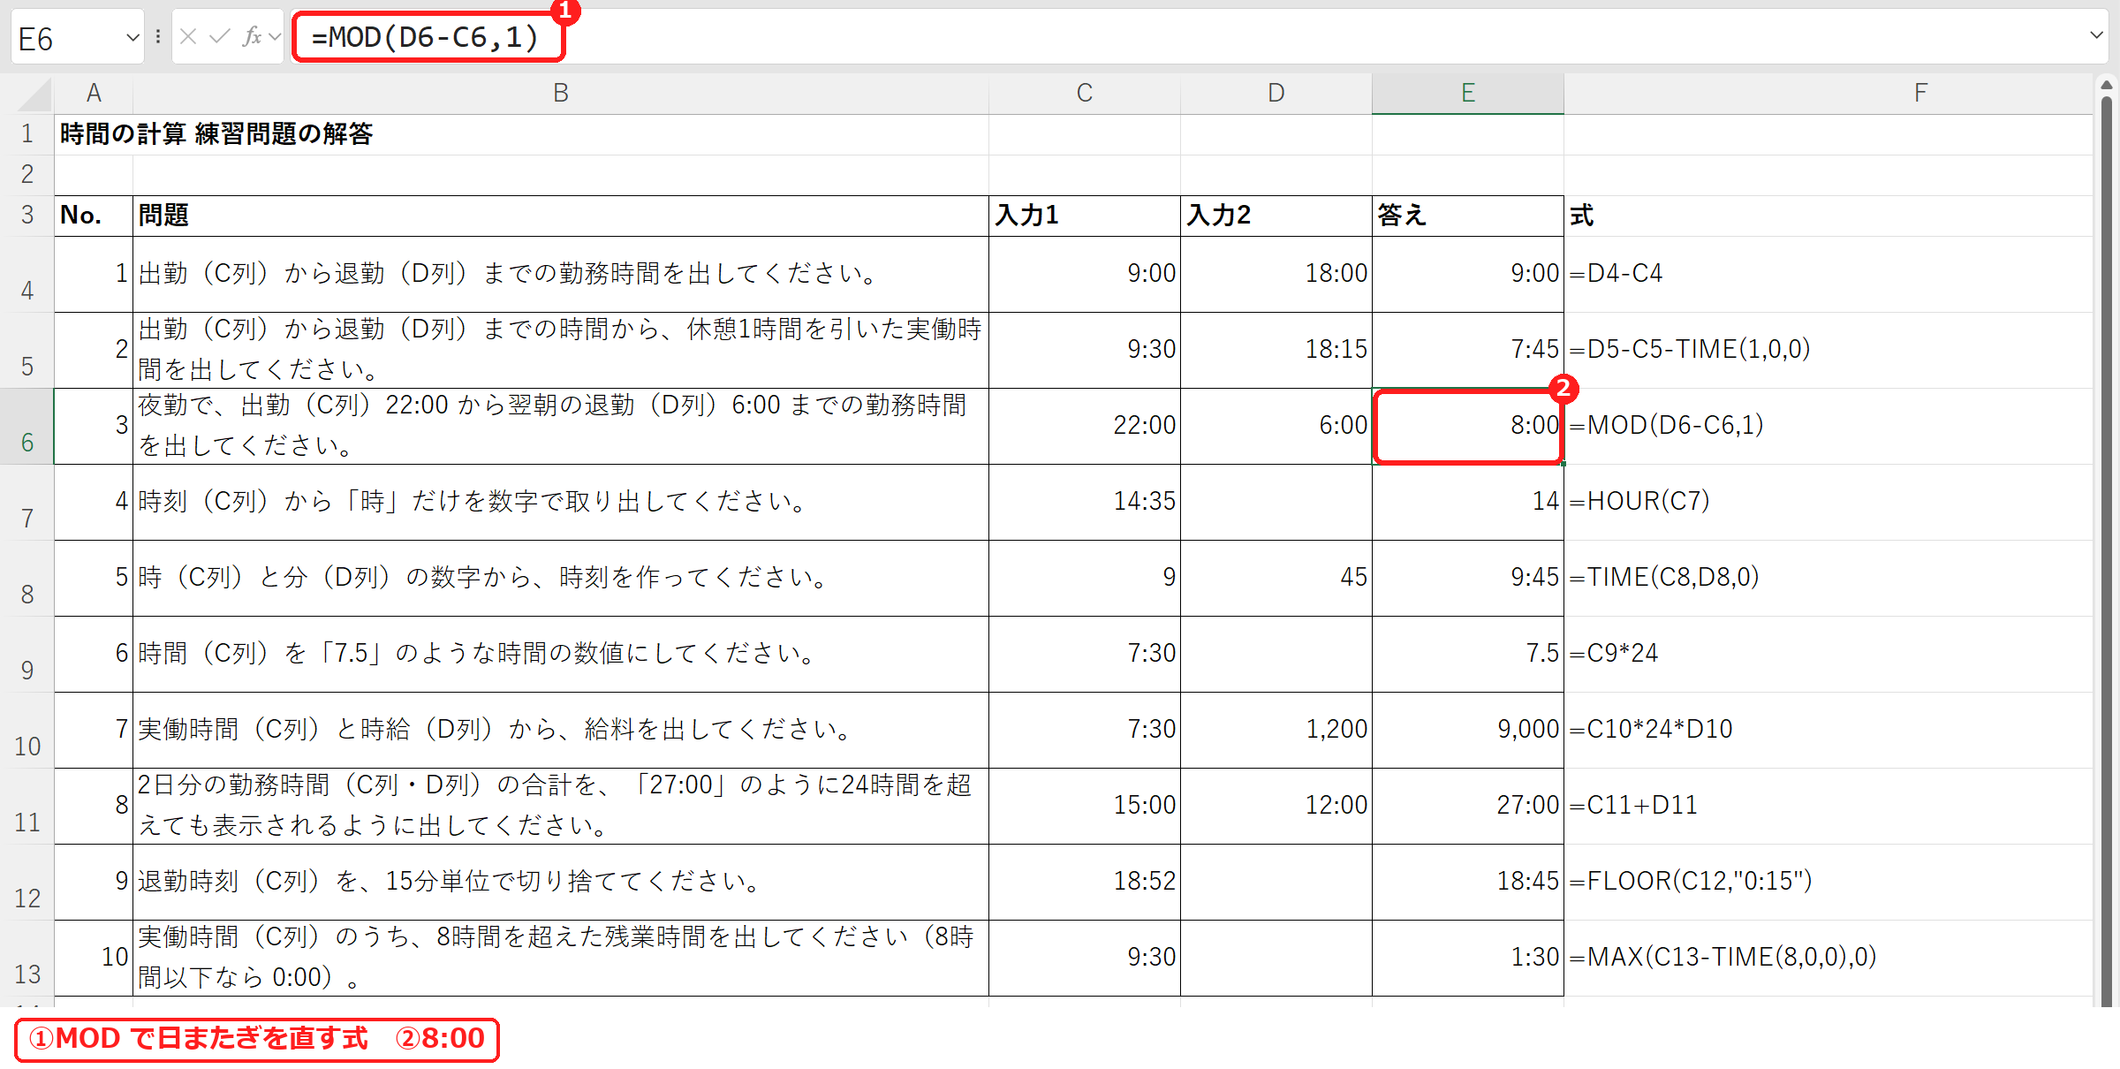The width and height of the screenshot is (2120, 1069).
Task: Select row 6 header
Action: [27, 427]
